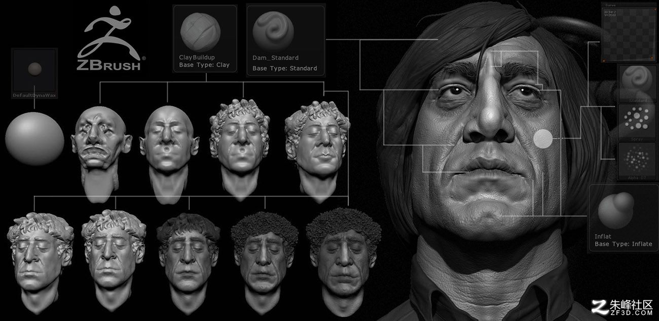This screenshot has height=321, width=659.
Task: Click the white round brush cursor on the cheek
Action: point(543,139)
